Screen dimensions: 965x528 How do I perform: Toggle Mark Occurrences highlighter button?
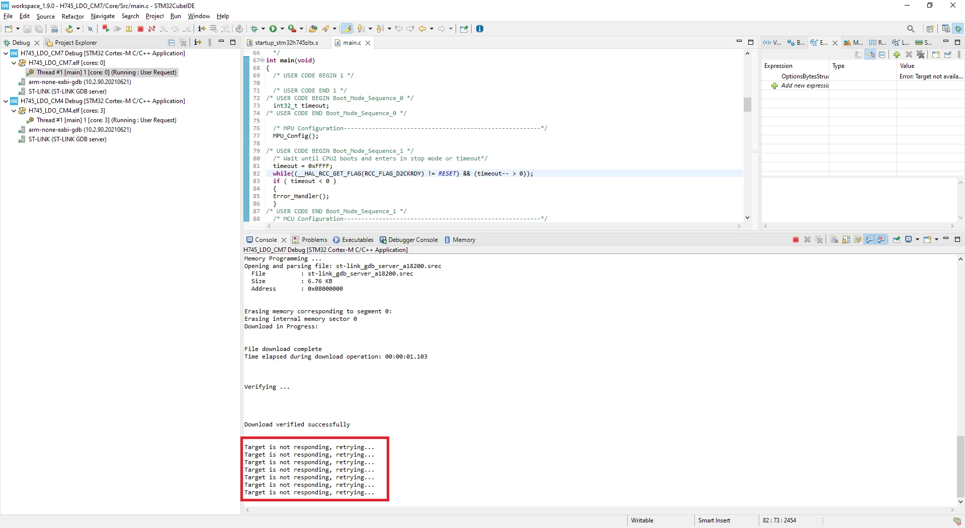pos(347,29)
